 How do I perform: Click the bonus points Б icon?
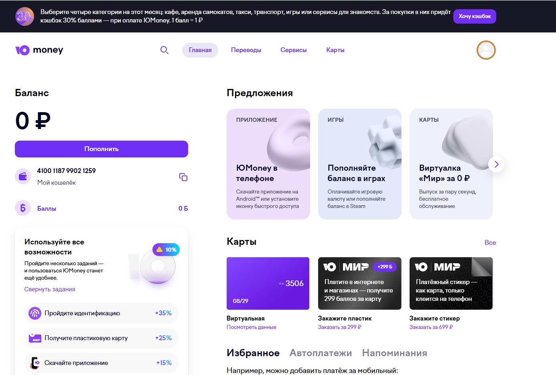click(x=23, y=208)
